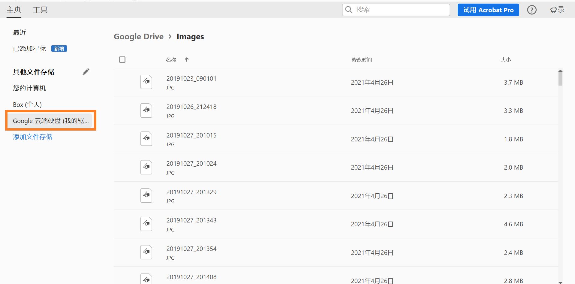Click the pencil edit icon beside 其他文件存储

pyautogui.click(x=86, y=71)
